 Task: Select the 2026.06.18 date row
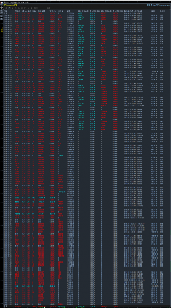coord(7,25)
